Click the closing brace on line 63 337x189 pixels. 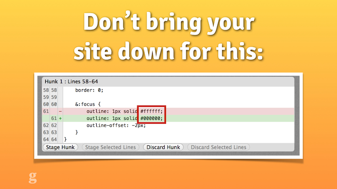point(77,132)
